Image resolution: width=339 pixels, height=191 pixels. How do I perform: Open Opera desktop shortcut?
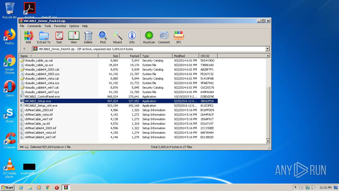(10, 89)
